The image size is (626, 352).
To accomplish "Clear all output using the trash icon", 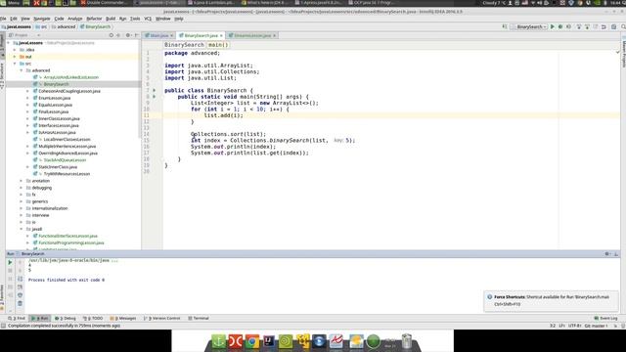I will click(20, 304).
